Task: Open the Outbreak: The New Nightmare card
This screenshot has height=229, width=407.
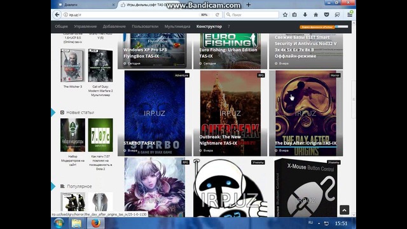Action: tap(230, 113)
